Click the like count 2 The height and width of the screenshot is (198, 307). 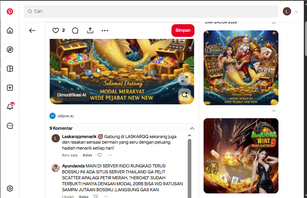click(x=63, y=31)
